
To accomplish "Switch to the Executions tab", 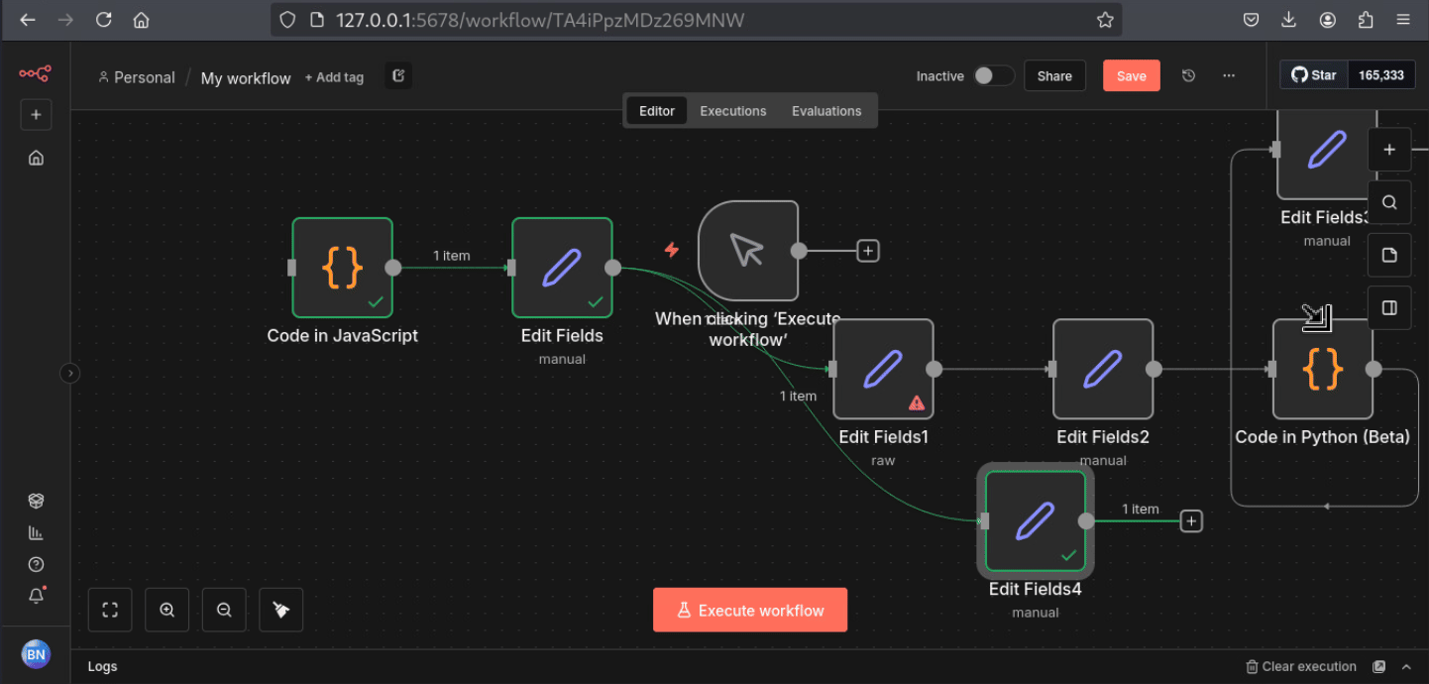I will pyautogui.click(x=732, y=111).
